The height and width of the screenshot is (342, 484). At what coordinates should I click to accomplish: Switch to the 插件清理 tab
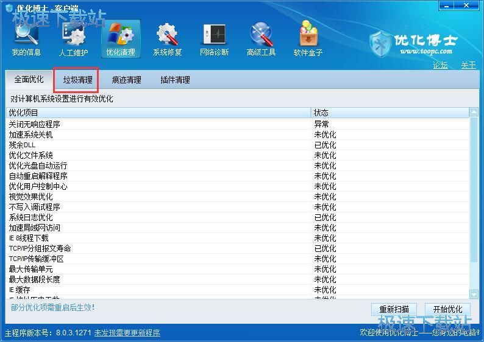175,80
